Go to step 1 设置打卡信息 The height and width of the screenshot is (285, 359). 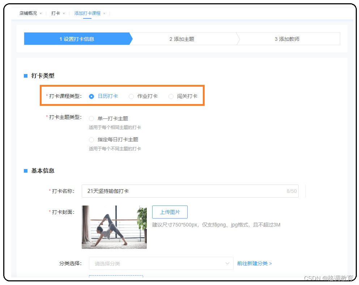(77, 39)
